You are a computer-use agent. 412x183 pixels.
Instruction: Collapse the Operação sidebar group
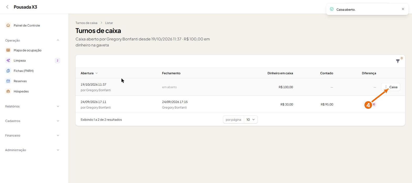click(58, 40)
